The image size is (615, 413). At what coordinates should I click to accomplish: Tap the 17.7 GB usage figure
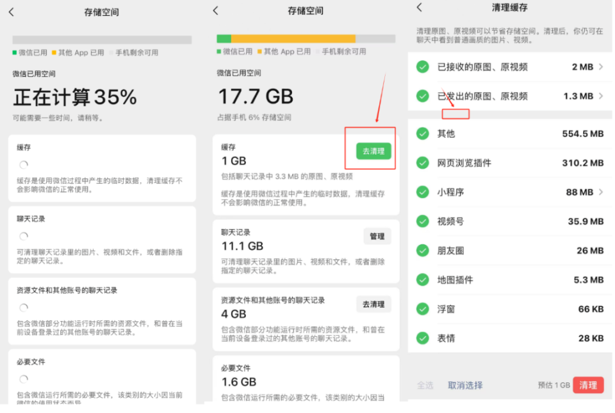256,97
